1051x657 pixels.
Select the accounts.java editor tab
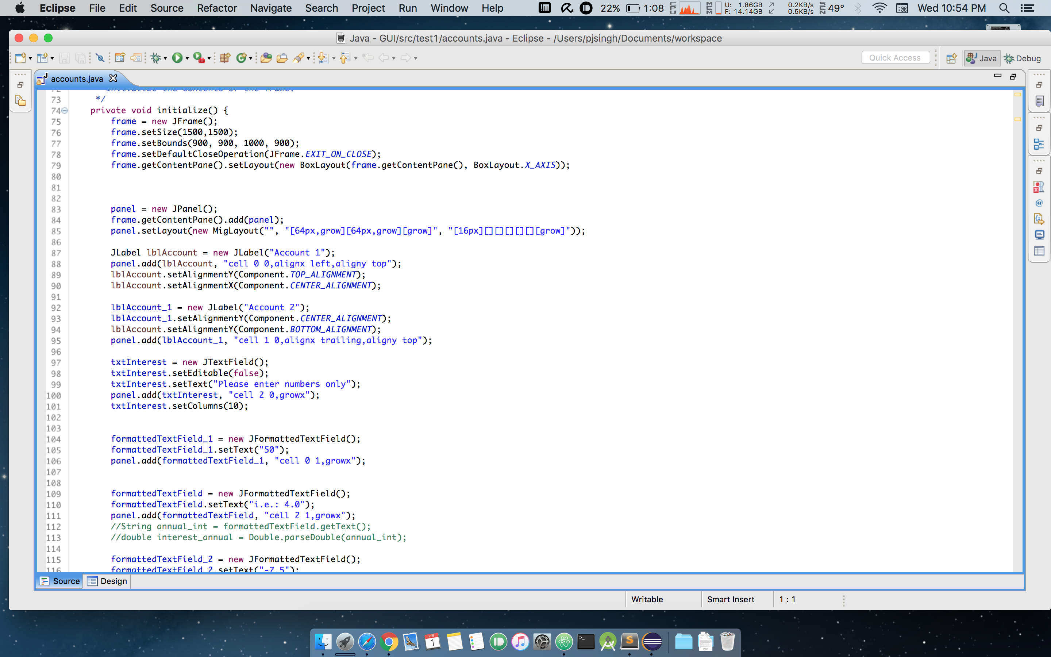tap(77, 78)
